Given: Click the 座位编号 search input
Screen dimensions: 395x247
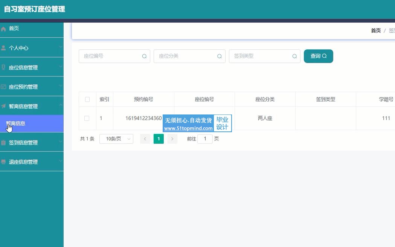Looking at the screenshot, I should coord(114,56).
